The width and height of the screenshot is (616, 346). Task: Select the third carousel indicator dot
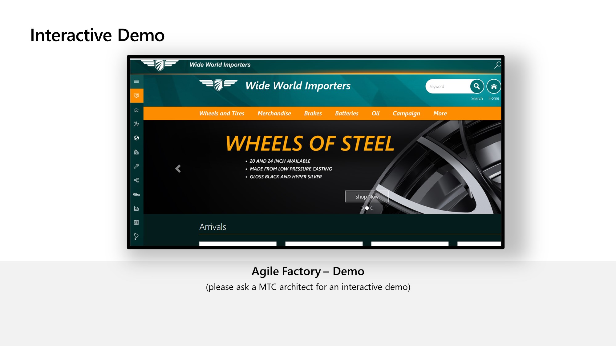point(372,208)
